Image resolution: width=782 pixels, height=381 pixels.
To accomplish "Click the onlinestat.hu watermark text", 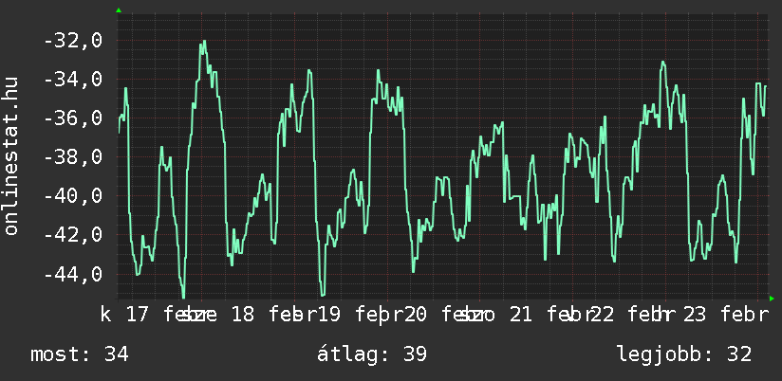I will click(11, 156).
